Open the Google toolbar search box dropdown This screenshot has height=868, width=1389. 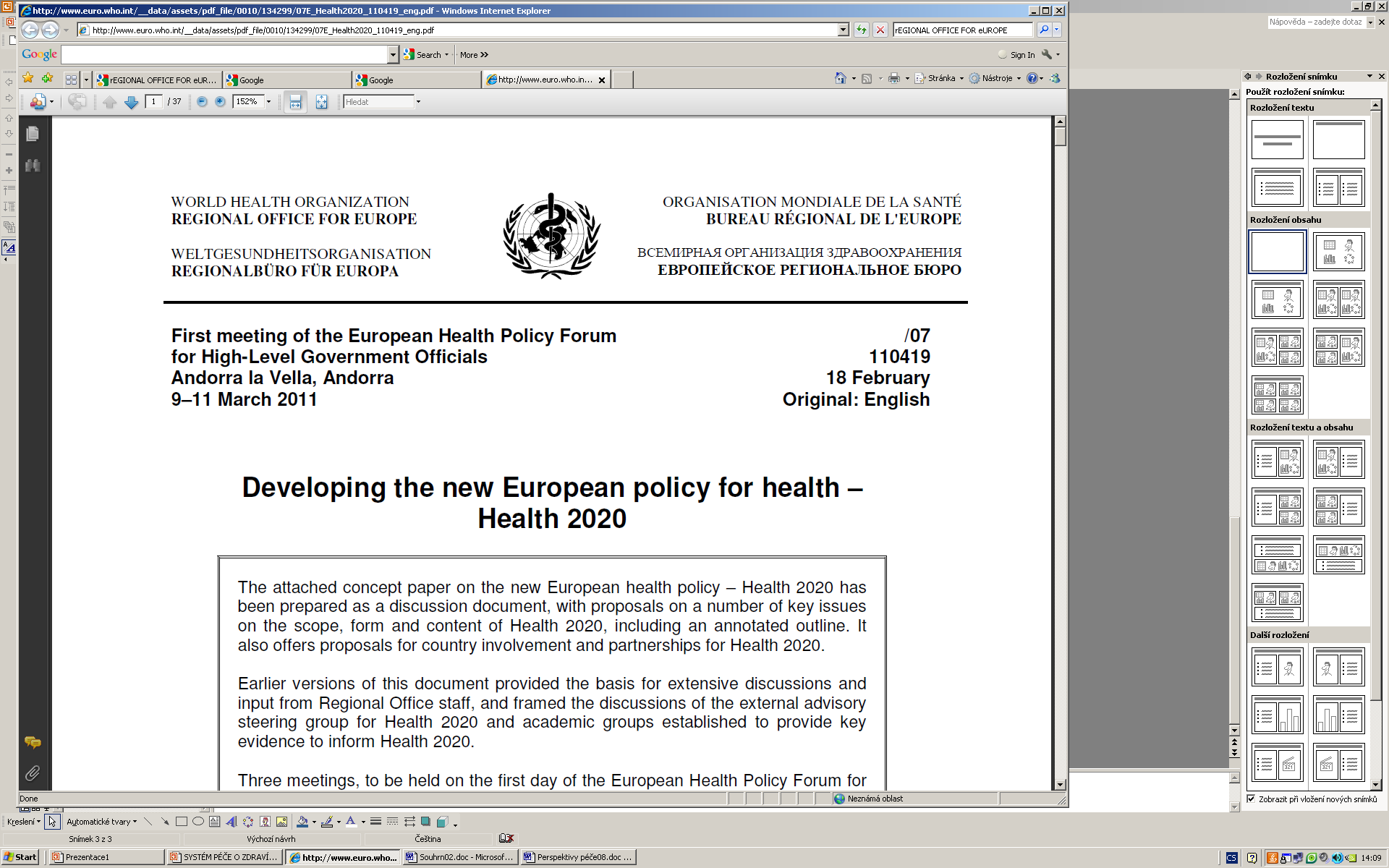tap(393, 55)
